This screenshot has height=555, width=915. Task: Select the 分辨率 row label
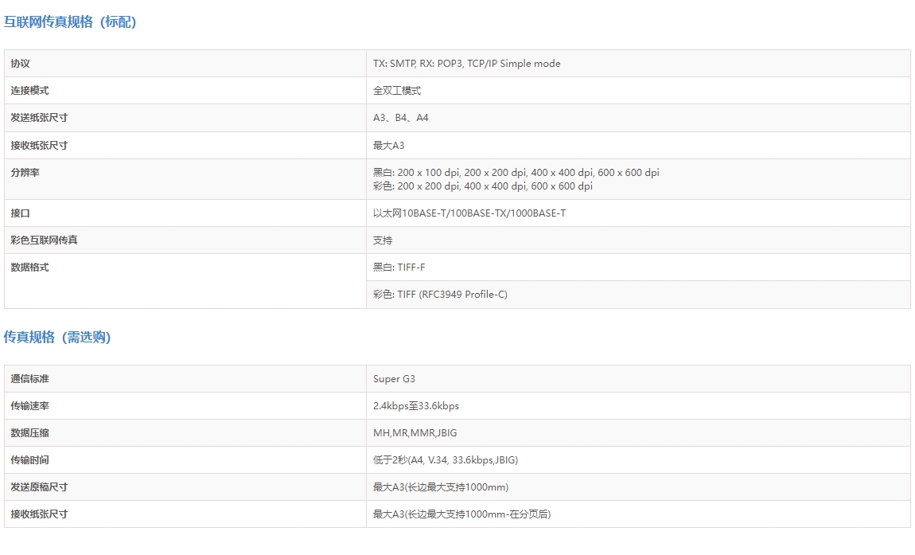pos(25,173)
